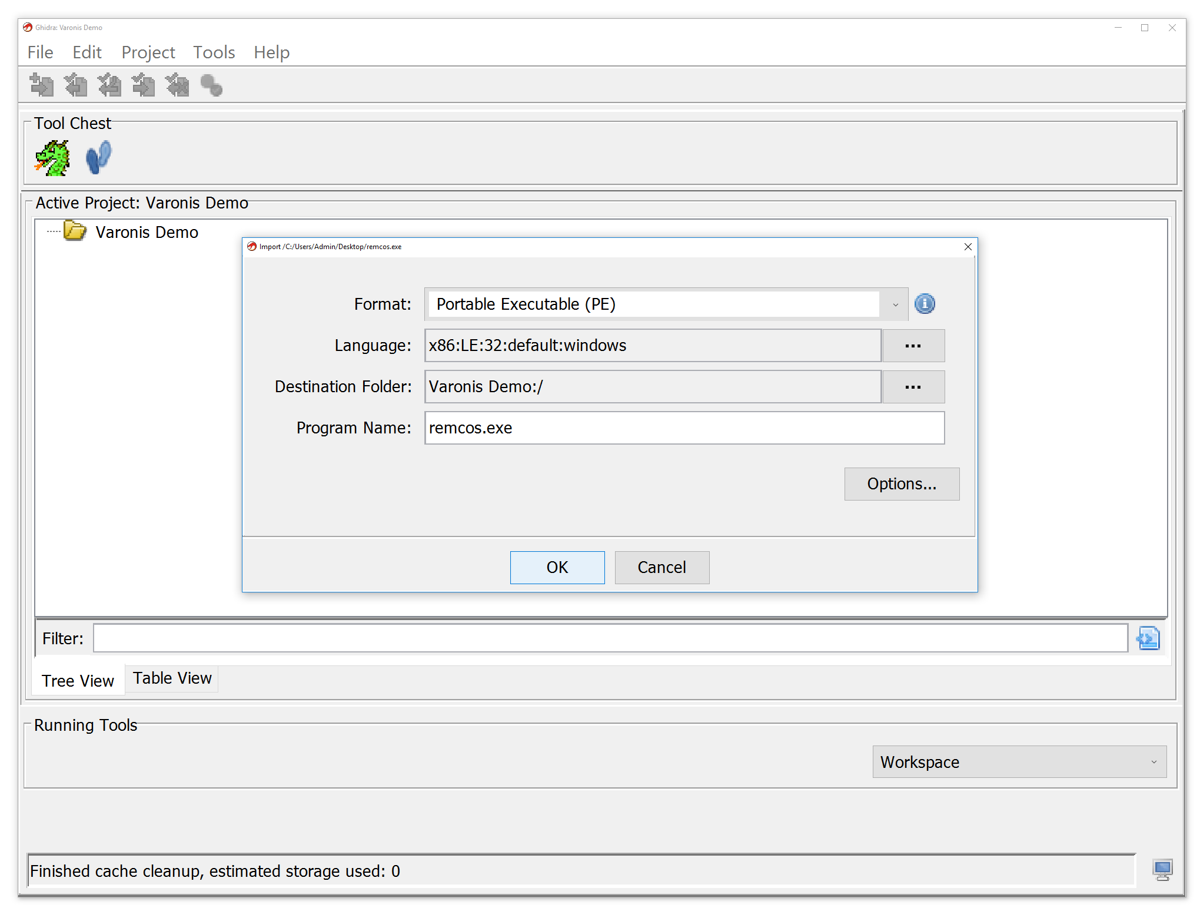Open the Project menu
The width and height of the screenshot is (1200, 911).
(x=148, y=52)
